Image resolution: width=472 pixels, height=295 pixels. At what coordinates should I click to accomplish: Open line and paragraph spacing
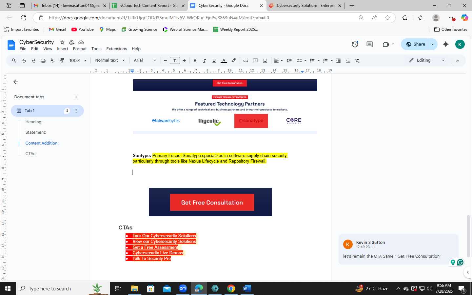click(x=289, y=61)
